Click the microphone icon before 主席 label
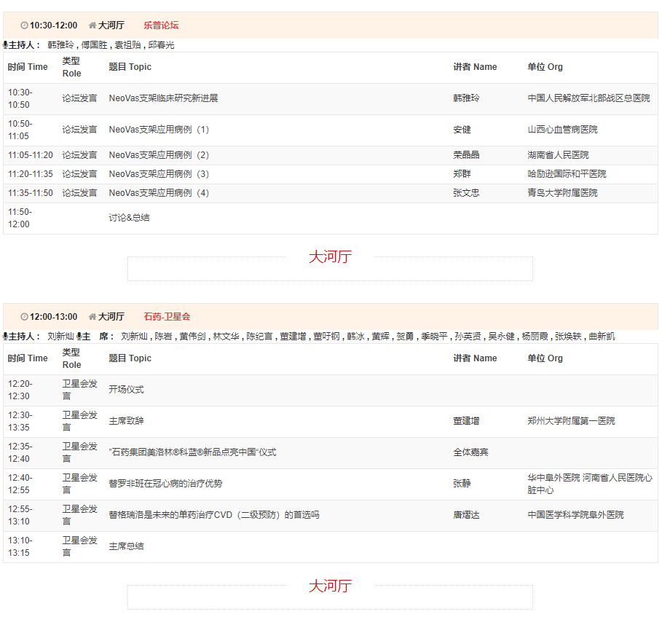Screen dimensions: 662x617 pyautogui.click(x=79, y=336)
